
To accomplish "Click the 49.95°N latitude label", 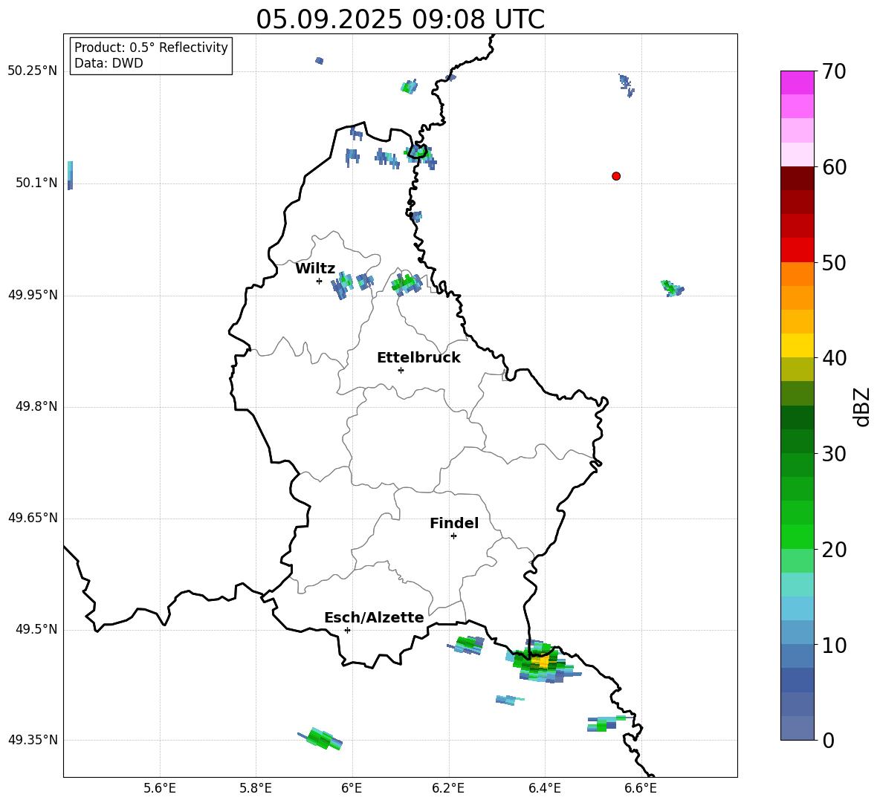I will [x=33, y=294].
